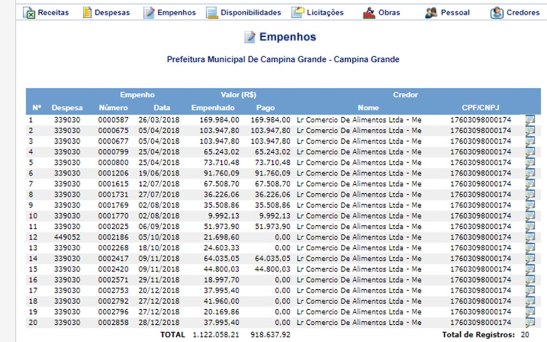Click despesa code 449052
Viewport: 547px width, 342px height.
[x=67, y=237]
